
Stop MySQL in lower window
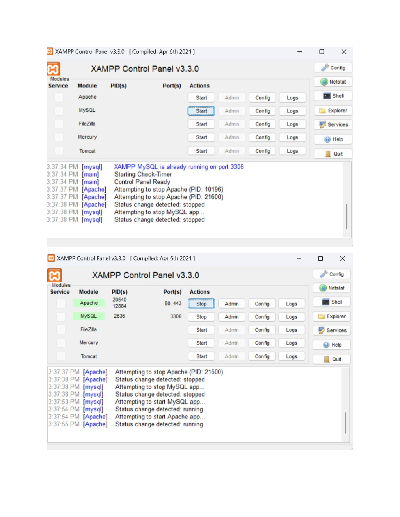[x=201, y=317]
